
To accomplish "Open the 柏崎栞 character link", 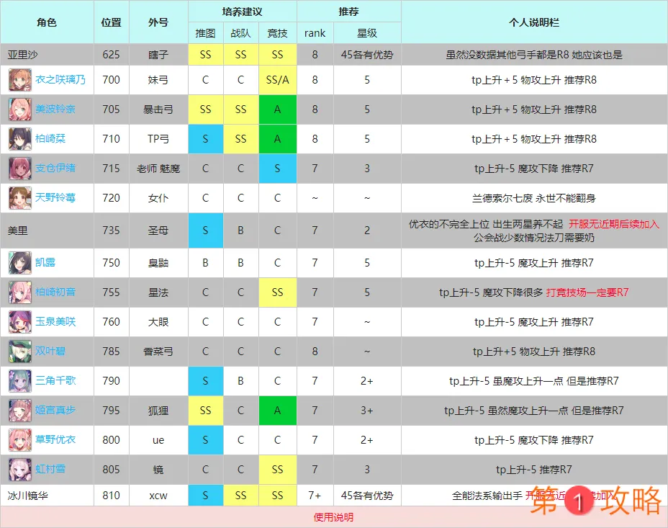I will [x=50, y=138].
